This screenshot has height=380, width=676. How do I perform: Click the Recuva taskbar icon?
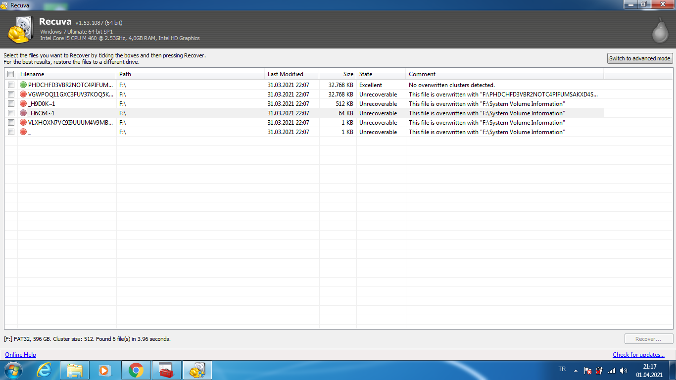point(197,370)
